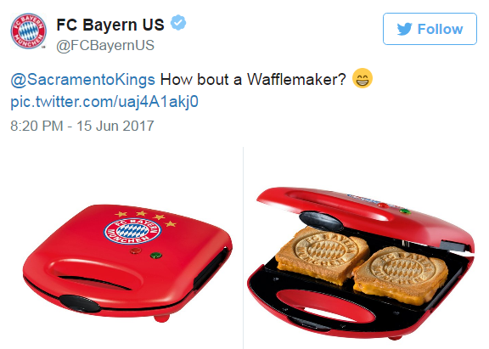489x349 pixels.
Task: Open the pic.twitter.com/uaj4A1akj0 link
Action: (104, 102)
